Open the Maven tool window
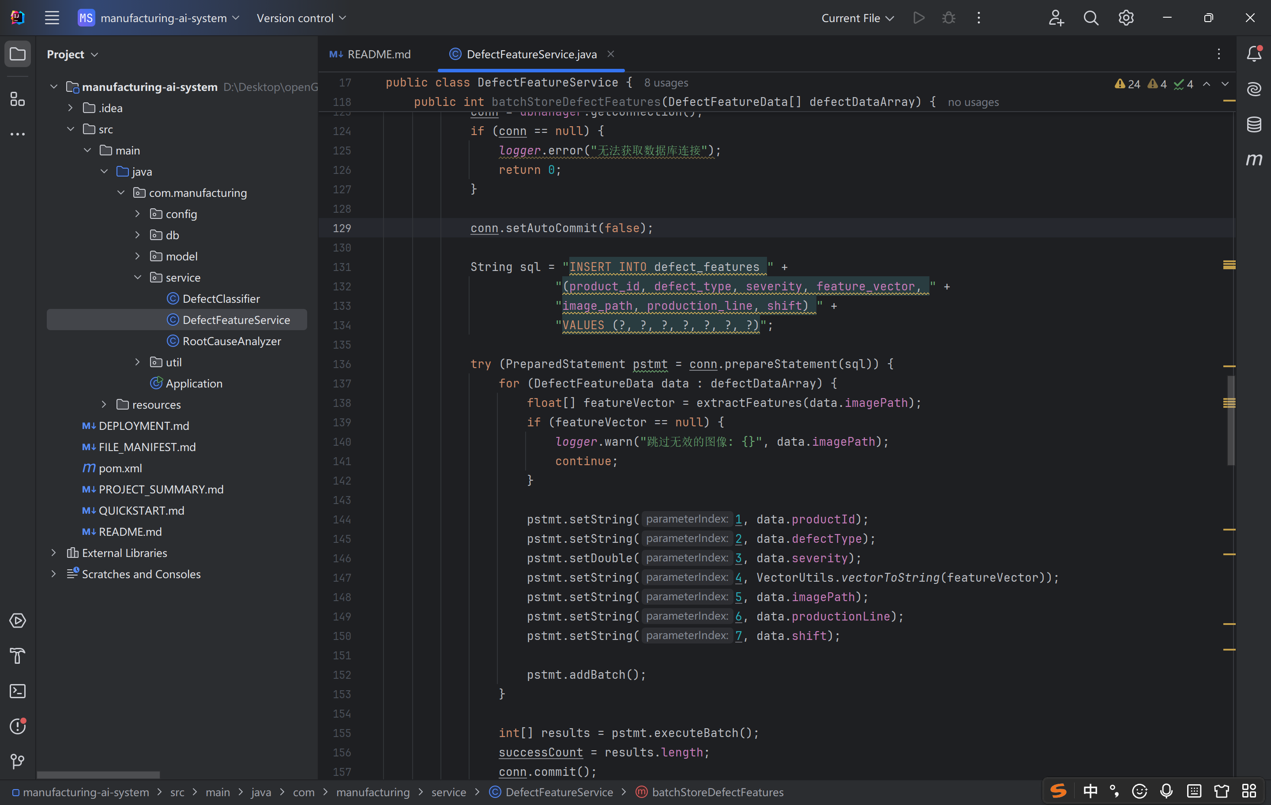This screenshot has height=805, width=1271. click(x=1254, y=159)
